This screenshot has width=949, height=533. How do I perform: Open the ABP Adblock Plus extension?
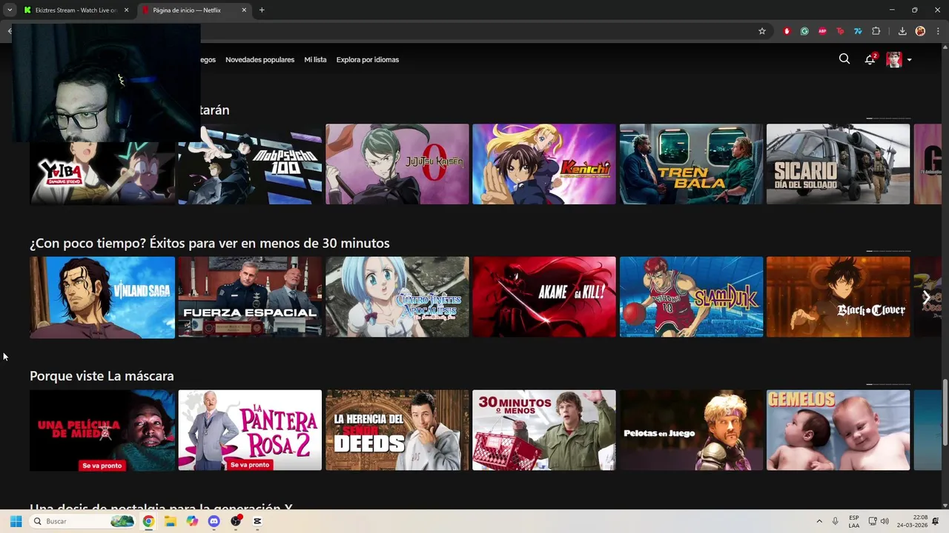[822, 31]
